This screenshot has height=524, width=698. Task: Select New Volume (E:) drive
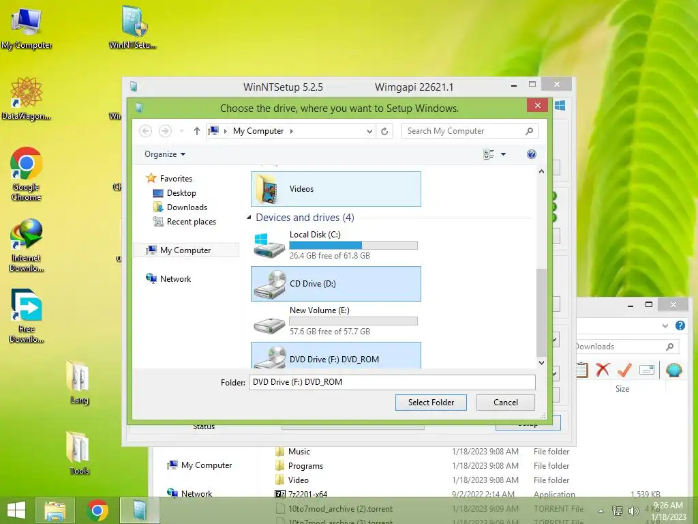coord(336,321)
